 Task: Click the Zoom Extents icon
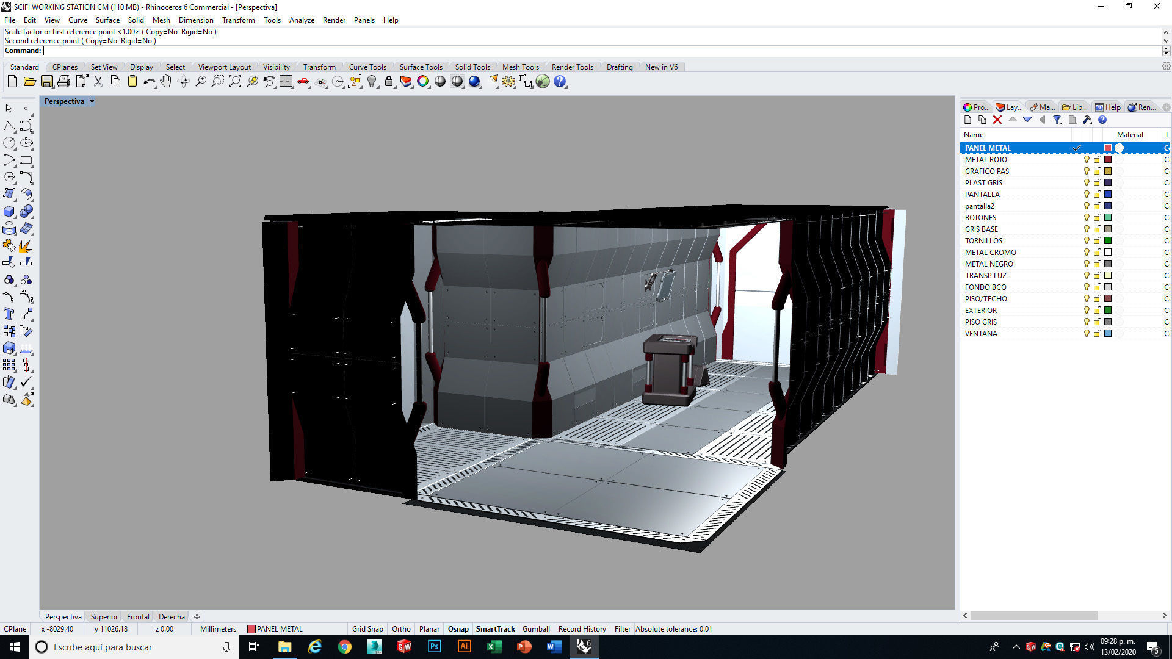235,81
